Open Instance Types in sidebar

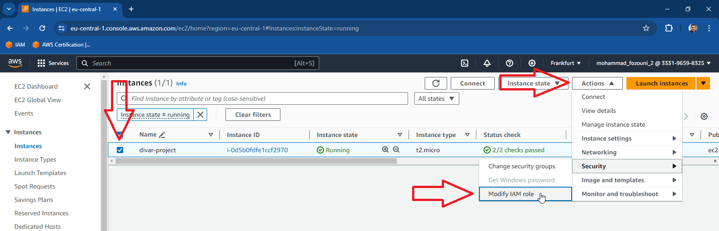pyautogui.click(x=35, y=159)
